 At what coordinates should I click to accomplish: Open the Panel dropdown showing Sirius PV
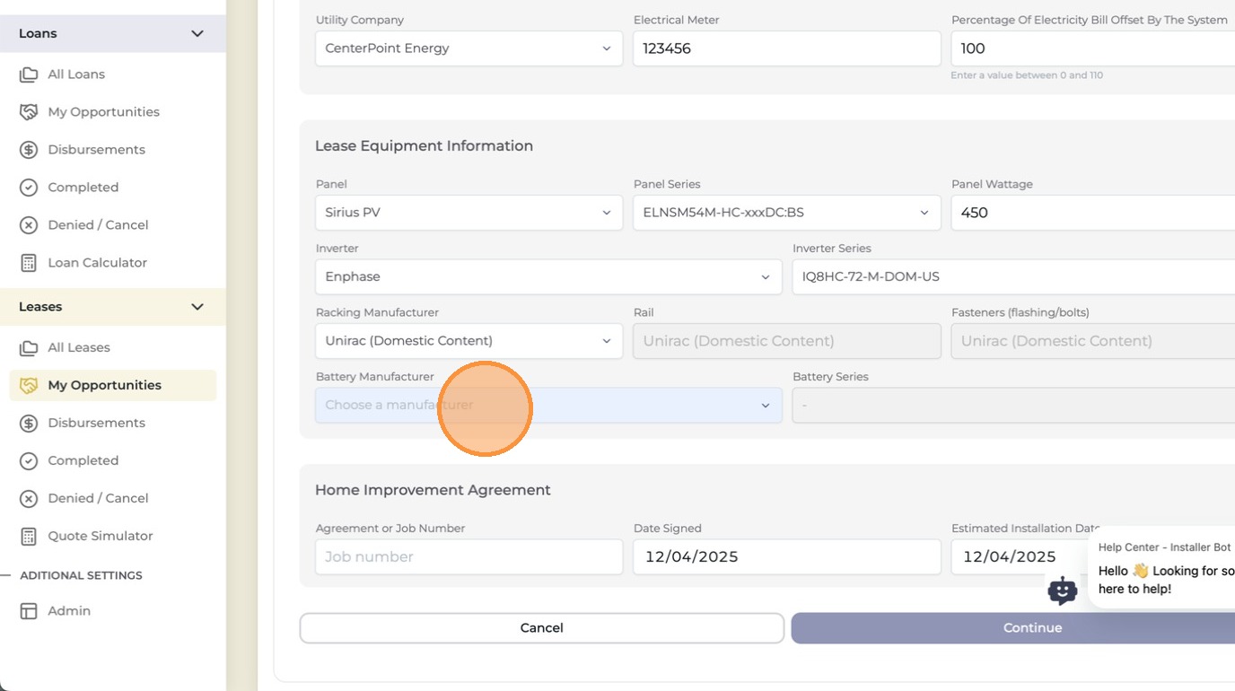(469, 213)
